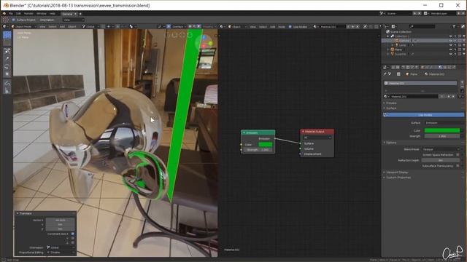Add a new workspace with the plus icon
Screen dimensions: 467x262
[80, 14]
